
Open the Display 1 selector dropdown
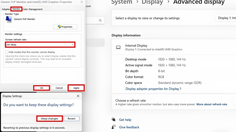tap(226, 18)
